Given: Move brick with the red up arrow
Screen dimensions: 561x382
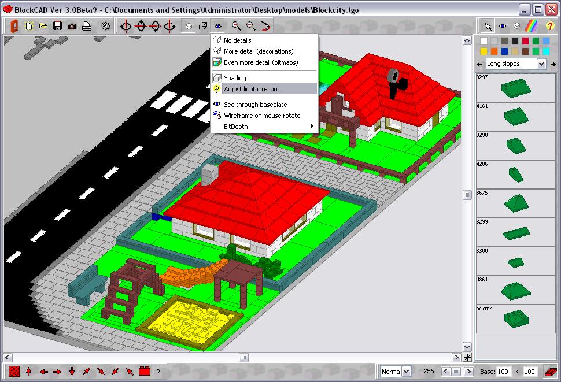Looking at the screenshot, I should coord(28,372).
